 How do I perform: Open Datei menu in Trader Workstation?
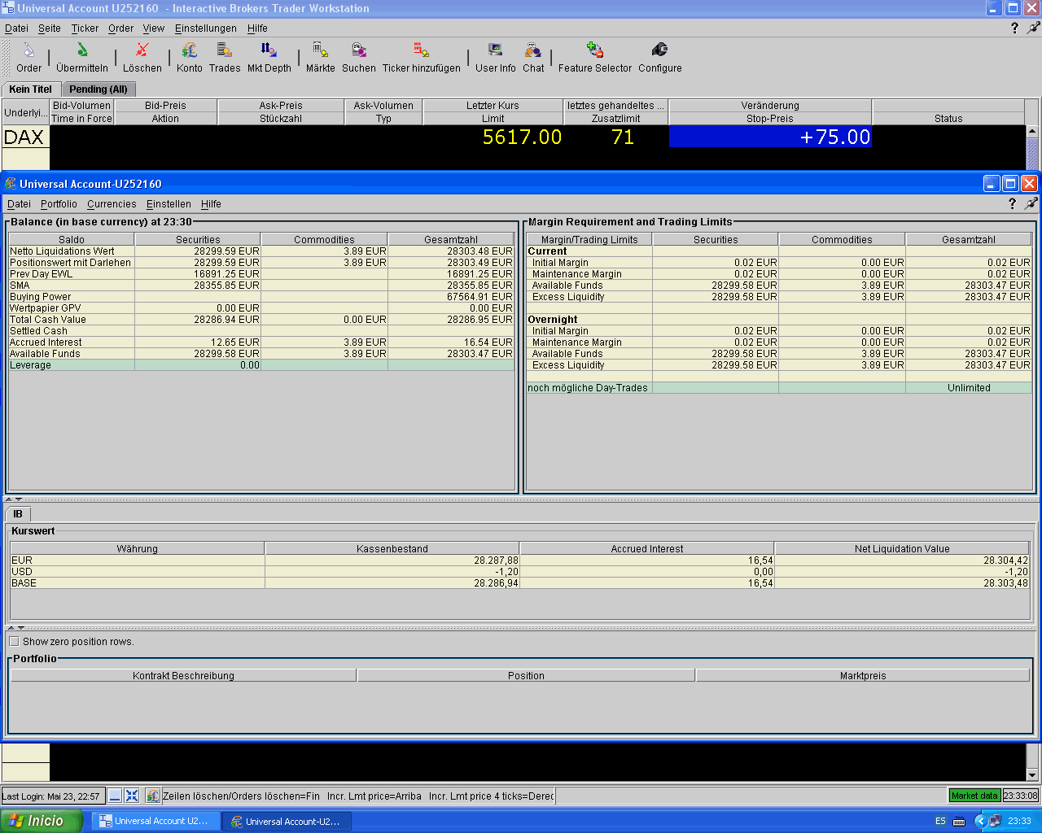tap(16, 28)
